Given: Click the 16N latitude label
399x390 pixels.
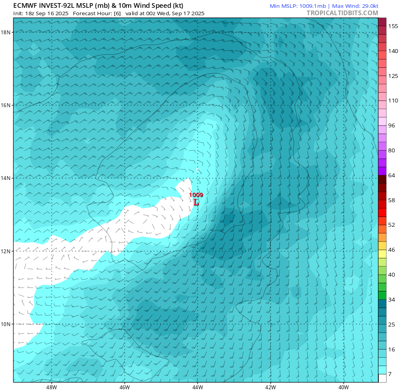Looking at the screenshot, I should (x=5, y=105).
